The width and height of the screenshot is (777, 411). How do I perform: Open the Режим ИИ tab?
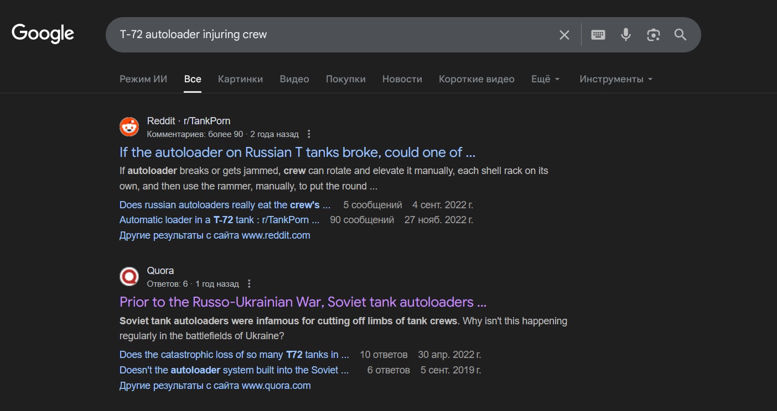[x=143, y=79]
